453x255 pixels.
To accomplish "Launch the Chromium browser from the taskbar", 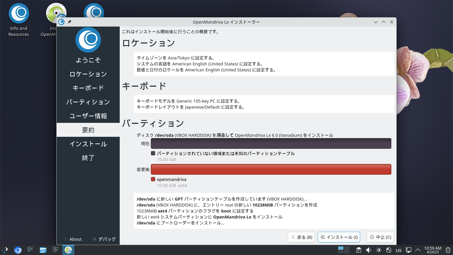I will pyautogui.click(x=18, y=250).
